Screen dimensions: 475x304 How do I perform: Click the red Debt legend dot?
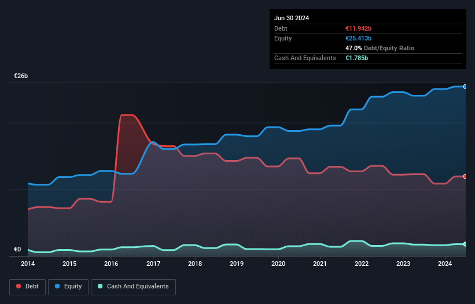19,286
